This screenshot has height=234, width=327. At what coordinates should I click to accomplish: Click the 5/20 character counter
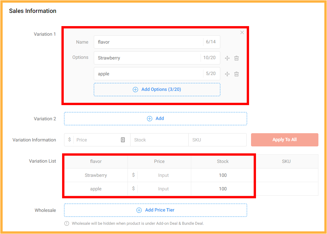[211, 73]
